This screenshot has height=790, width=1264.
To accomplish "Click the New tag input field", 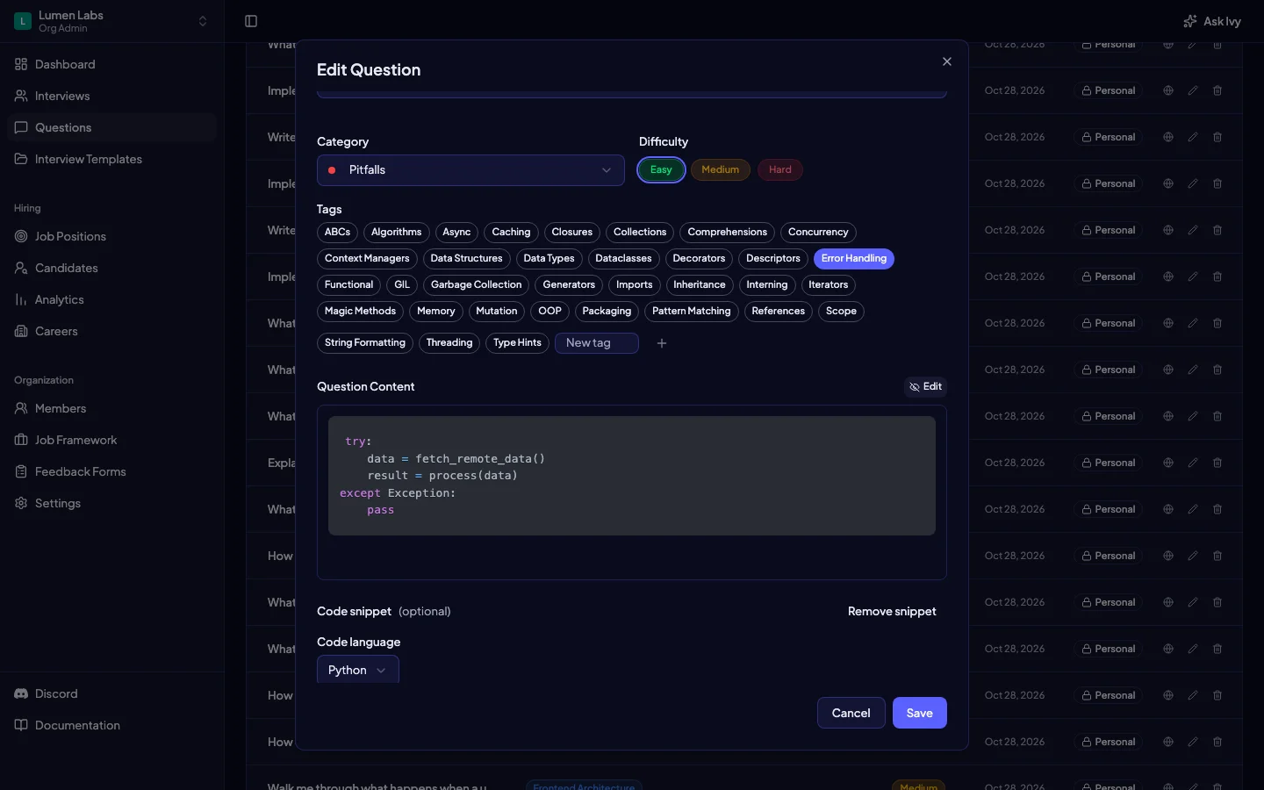I will 597,343.
